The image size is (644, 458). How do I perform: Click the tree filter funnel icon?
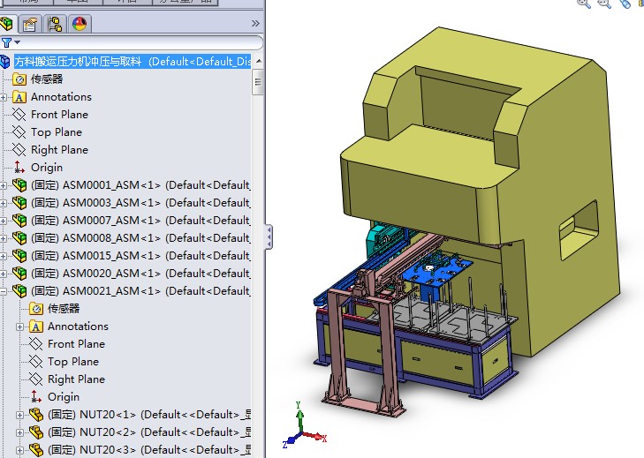point(6,42)
